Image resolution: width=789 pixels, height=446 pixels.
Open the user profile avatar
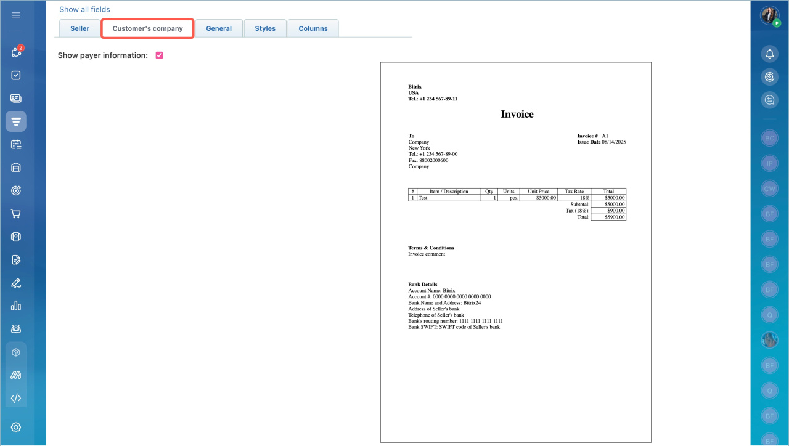[769, 15]
